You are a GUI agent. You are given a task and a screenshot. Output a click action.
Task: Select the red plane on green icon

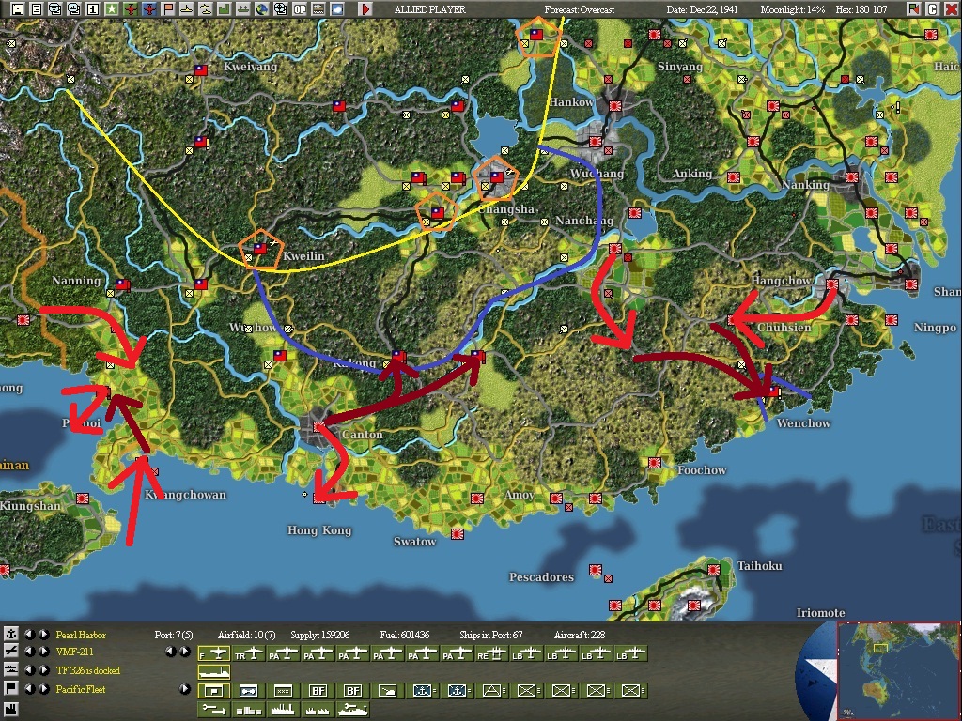pos(130,9)
